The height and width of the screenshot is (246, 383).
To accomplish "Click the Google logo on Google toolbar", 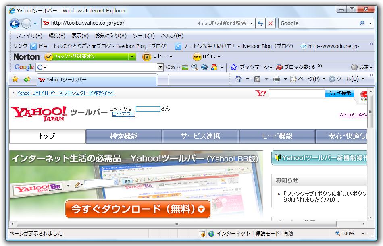I will pos(24,67).
